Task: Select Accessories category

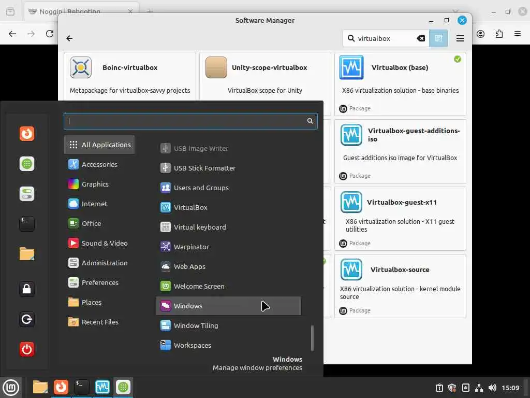Action: [x=99, y=164]
